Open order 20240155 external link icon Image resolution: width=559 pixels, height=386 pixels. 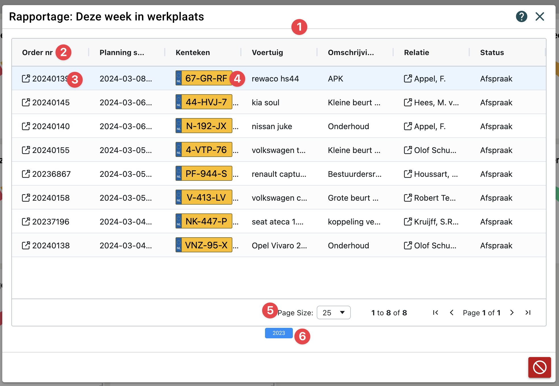tap(26, 150)
